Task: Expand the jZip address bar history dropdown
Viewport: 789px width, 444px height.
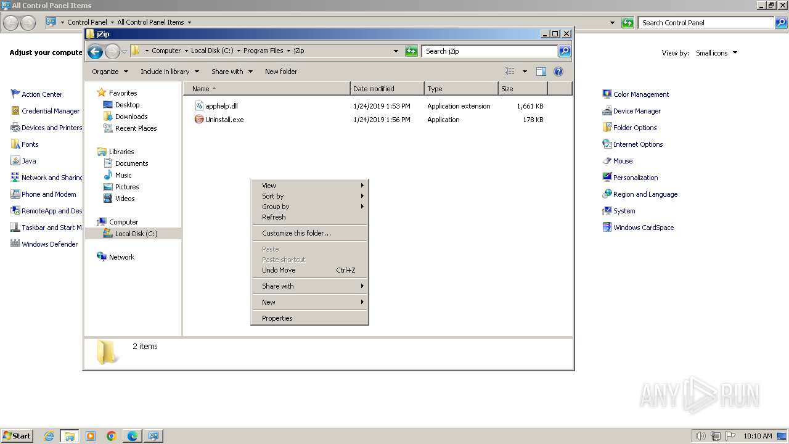Action: [396, 51]
